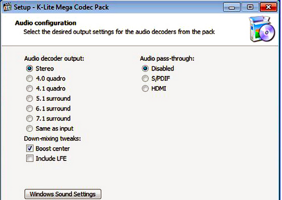Image resolution: width=282 pixels, height=200 pixels.
Task: Click the Audio configuration heading
Action: pyautogui.click(x=46, y=23)
